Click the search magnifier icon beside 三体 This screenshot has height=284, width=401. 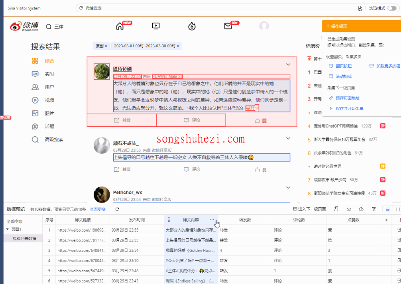coord(48,27)
